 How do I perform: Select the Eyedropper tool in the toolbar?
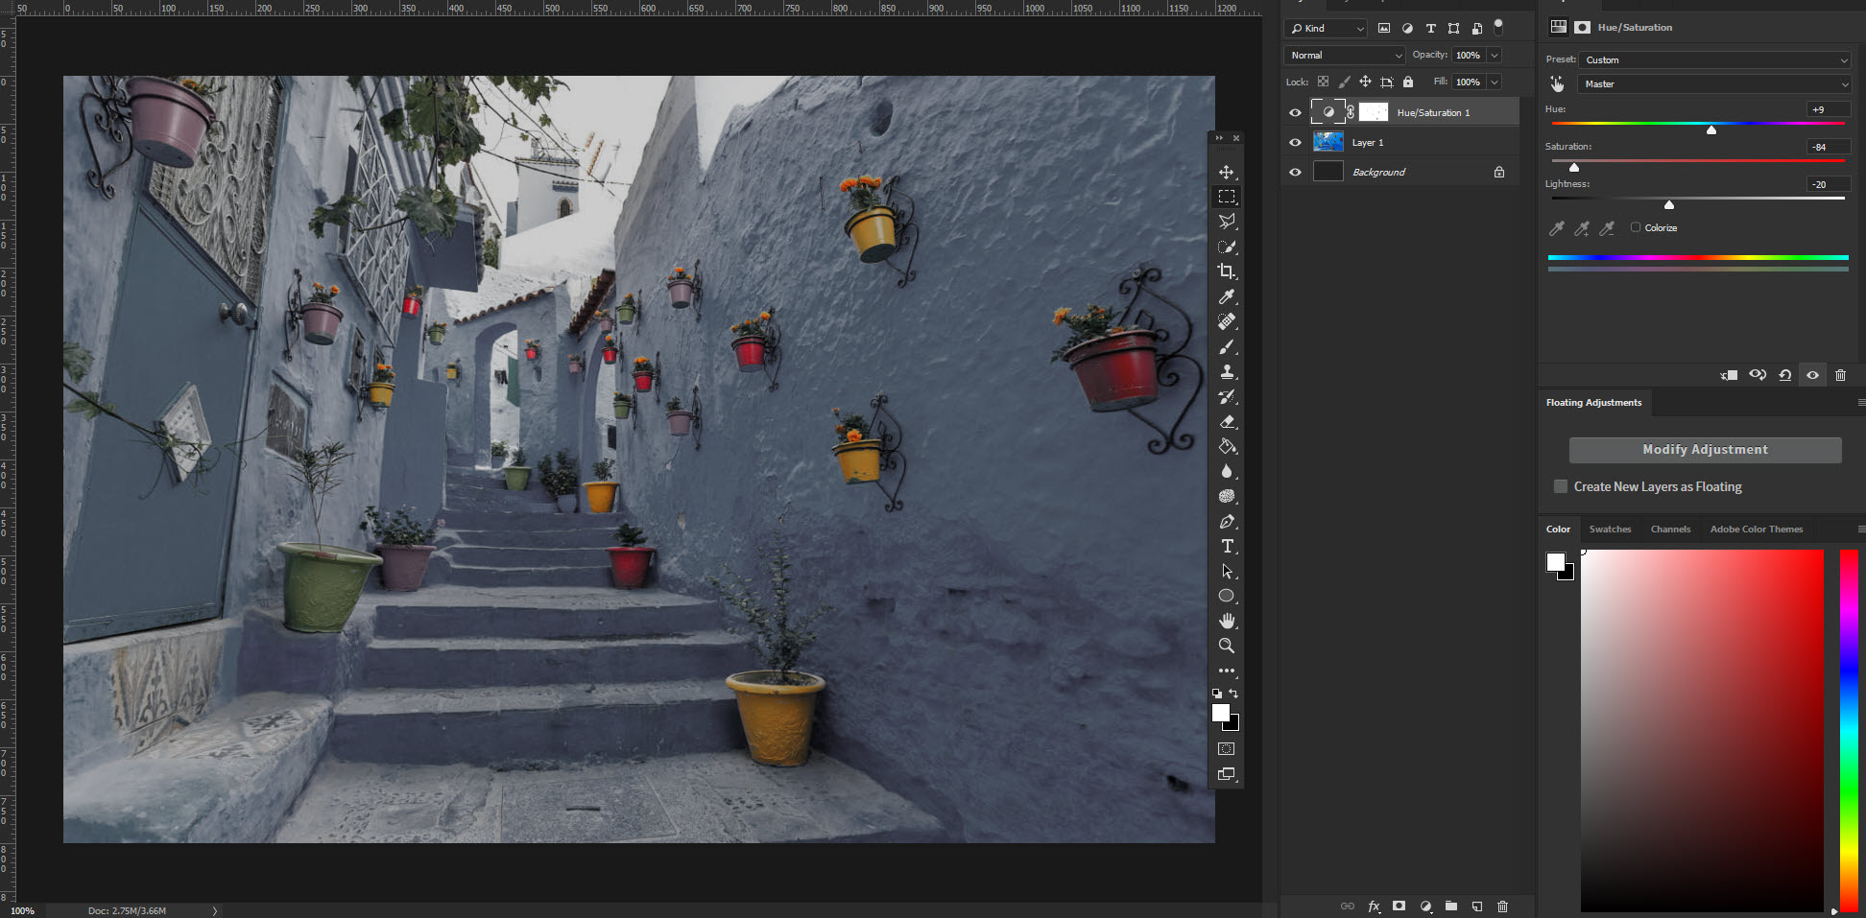pyautogui.click(x=1227, y=296)
